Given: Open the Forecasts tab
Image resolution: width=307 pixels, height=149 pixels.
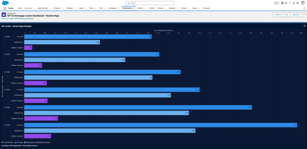Looking at the screenshot, I should click(x=206, y=8).
